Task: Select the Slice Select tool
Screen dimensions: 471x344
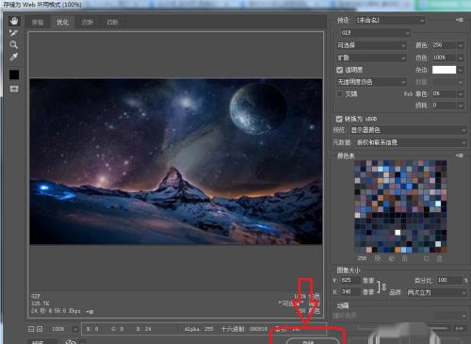Action: point(13,33)
